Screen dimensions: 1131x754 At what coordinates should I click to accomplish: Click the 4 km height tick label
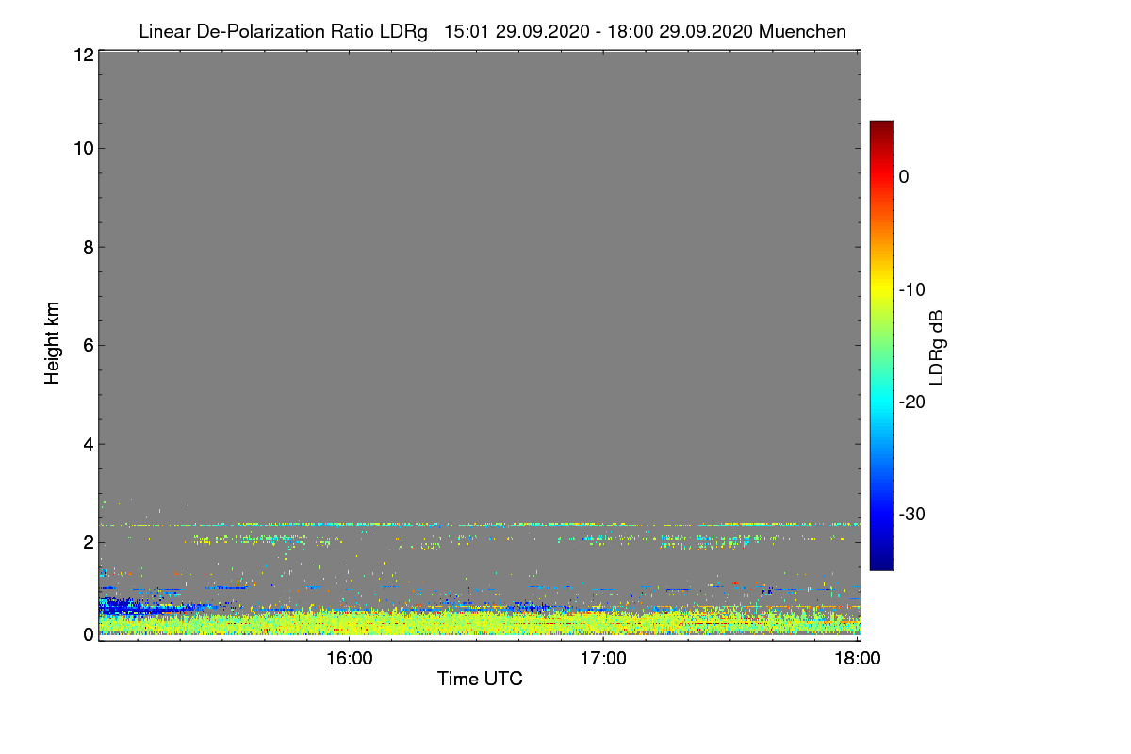coord(87,444)
